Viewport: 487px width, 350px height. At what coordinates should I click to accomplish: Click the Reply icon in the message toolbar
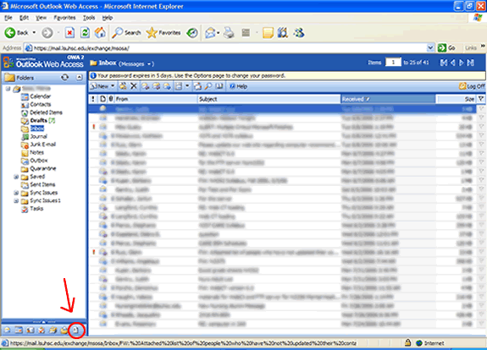(146, 86)
